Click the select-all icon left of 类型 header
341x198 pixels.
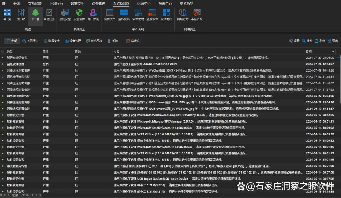pyautogui.click(x=2, y=51)
